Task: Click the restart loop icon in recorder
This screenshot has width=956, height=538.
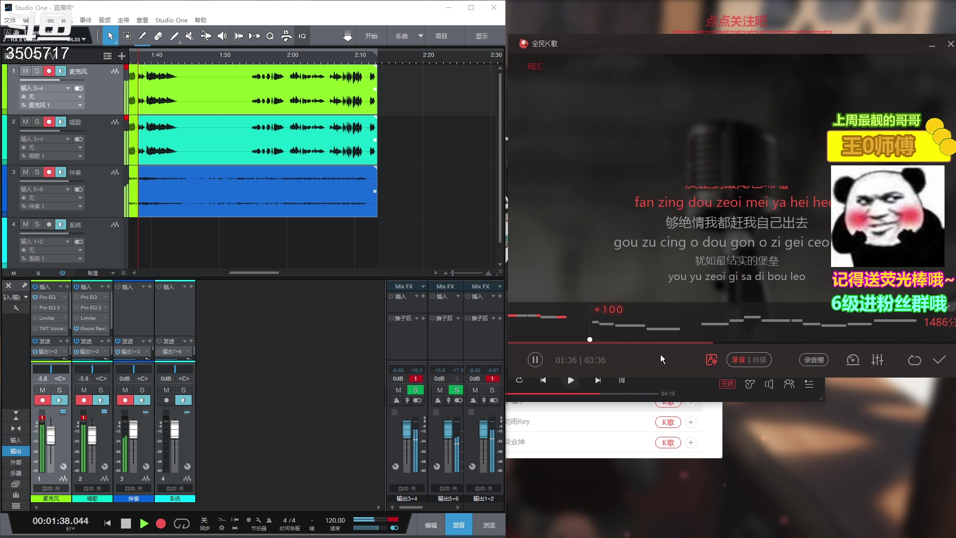Action: pyautogui.click(x=914, y=360)
